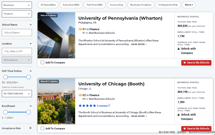The width and height of the screenshot is (215, 135).
Task: Open the Finance specialty dropdown
Action: (x=17, y=14)
